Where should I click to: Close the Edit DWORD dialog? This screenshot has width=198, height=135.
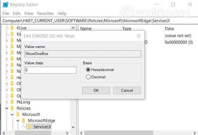[x=139, y=36]
